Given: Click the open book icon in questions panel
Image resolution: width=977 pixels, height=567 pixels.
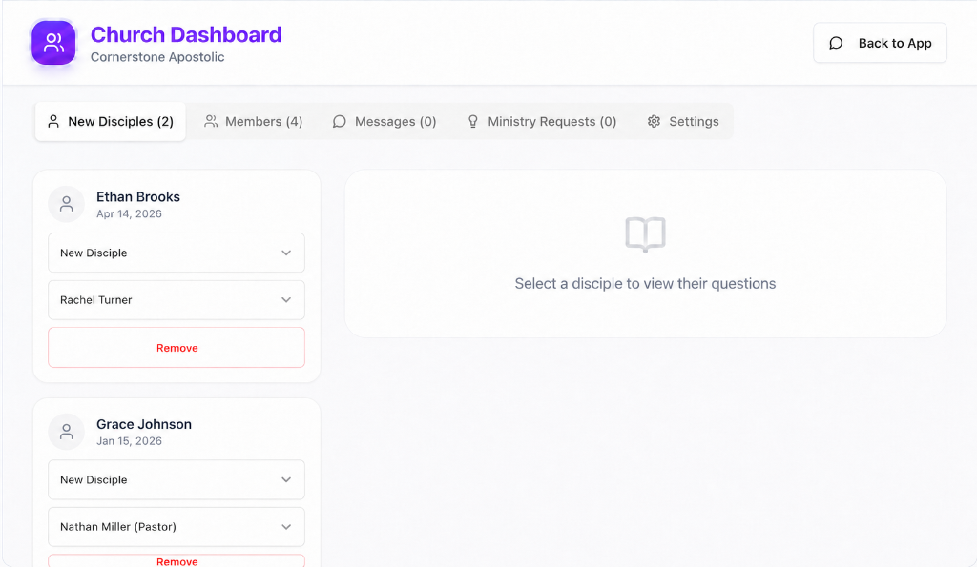Looking at the screenshot, I should pyautogui.click(x=646, y=234).
